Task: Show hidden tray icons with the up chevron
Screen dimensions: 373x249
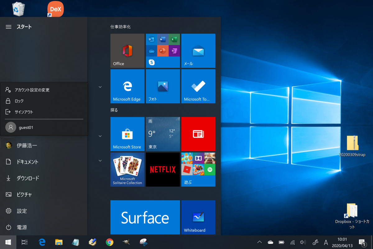Action: pos(260,242)
